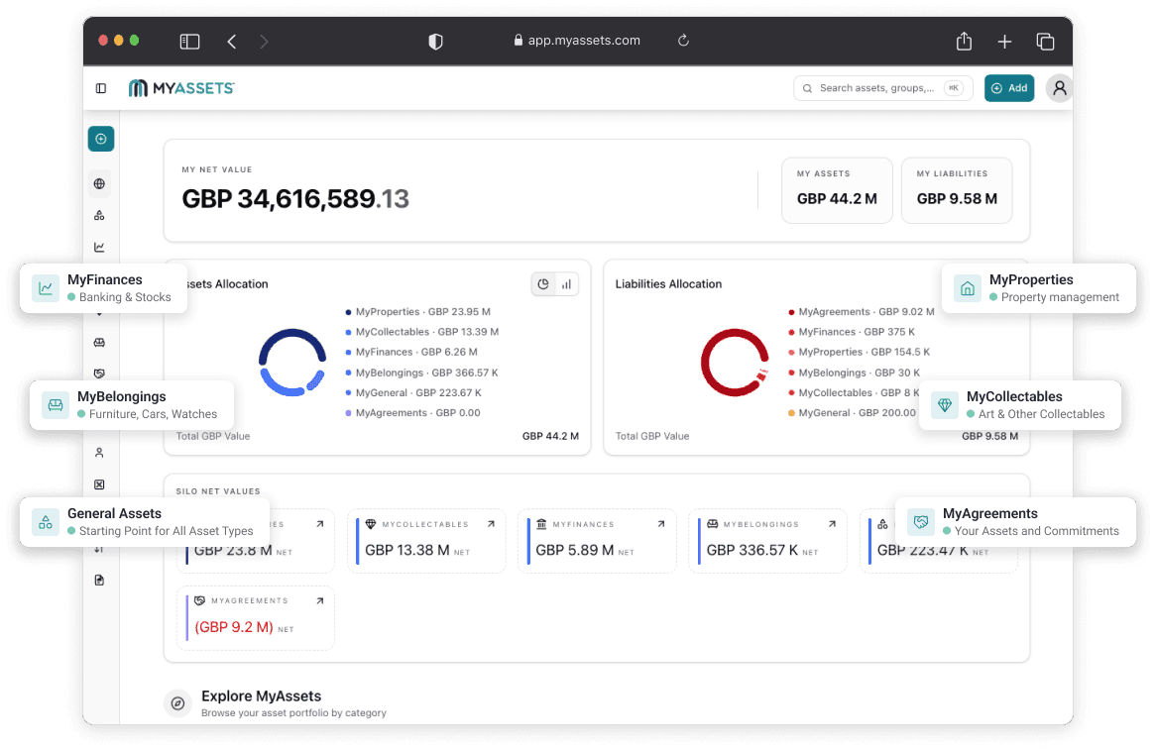Click the Add button in header
The height and width of the screenshot is (749, 1156).
(1009, 88)
